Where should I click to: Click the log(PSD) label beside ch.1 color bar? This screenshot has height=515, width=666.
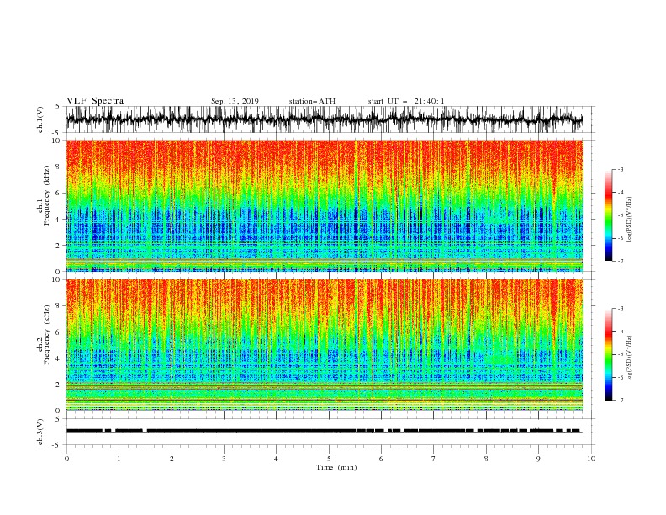(630, 219)
